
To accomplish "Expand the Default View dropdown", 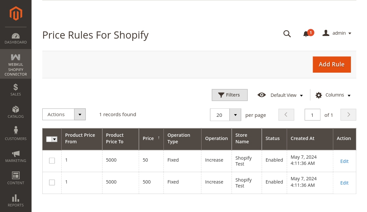I will [280, 95].
